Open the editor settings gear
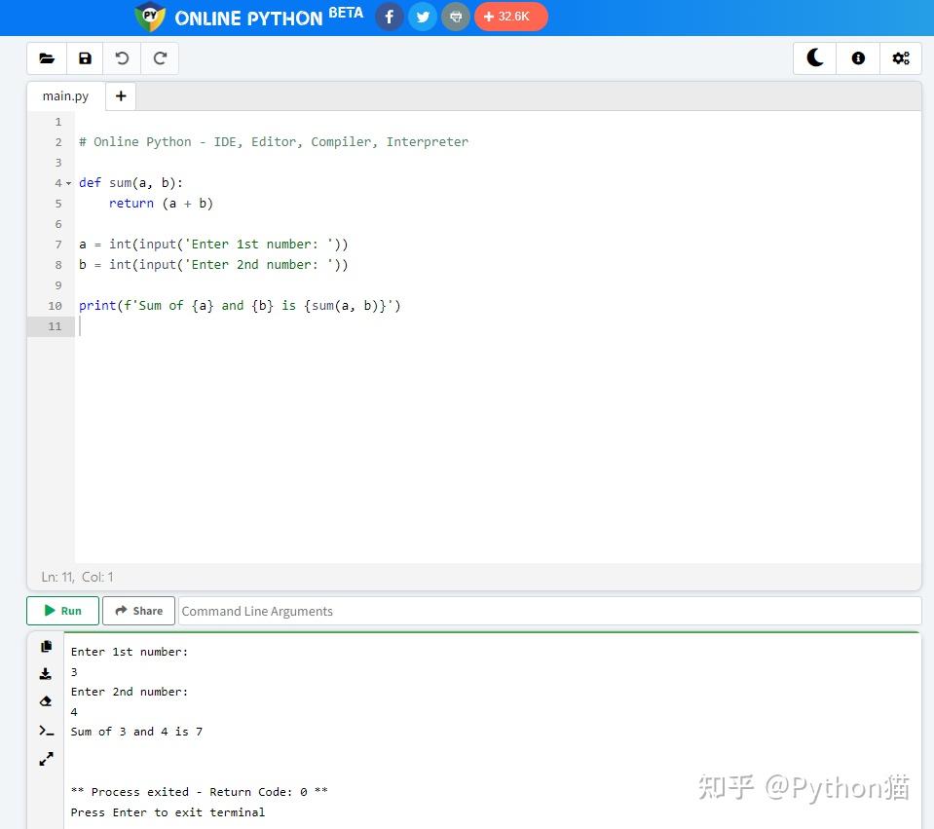This screenshot has height=829, width=934. click(900, 58)
